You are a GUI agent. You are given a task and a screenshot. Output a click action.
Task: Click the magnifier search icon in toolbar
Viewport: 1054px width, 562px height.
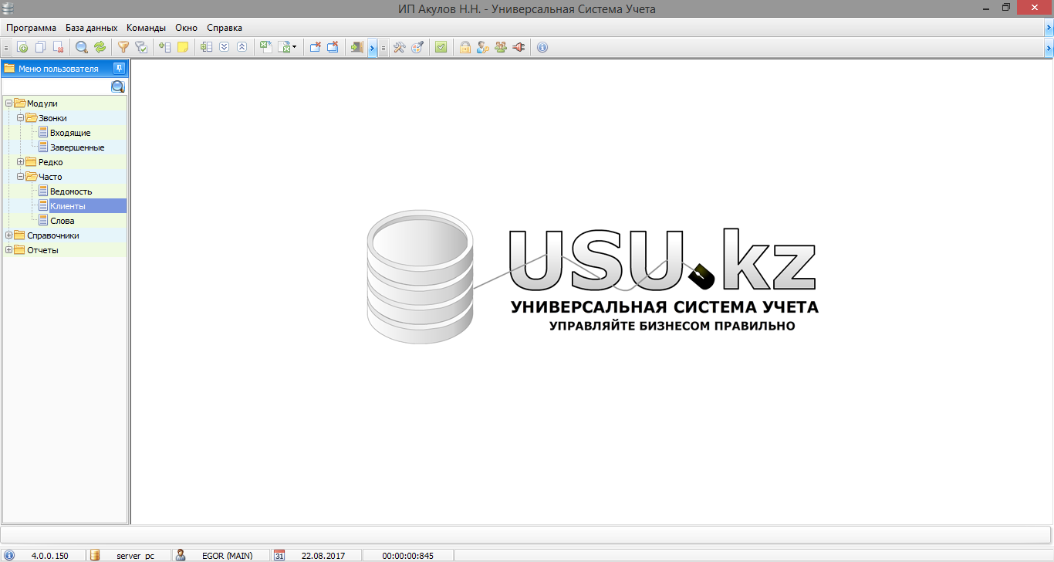click(x=81, y=47)
